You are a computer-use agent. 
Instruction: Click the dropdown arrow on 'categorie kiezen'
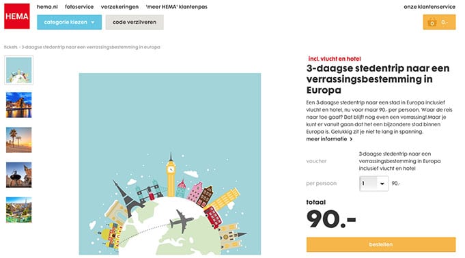[93, 23]
